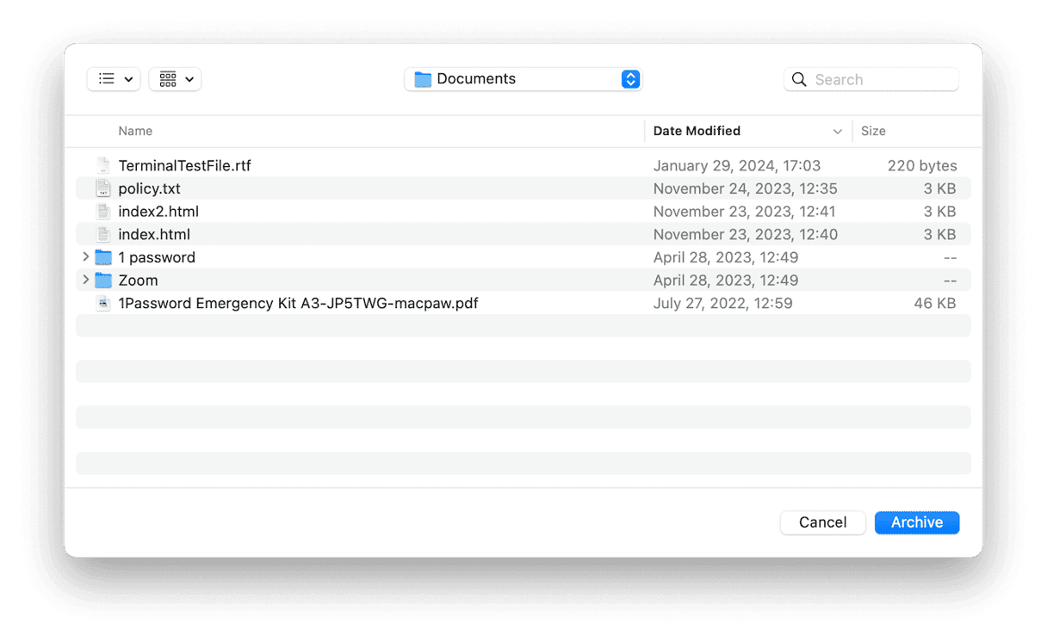This screenshot has width=1047, height=642.
Task: Click the Cancel button
Action: (822, 522)
